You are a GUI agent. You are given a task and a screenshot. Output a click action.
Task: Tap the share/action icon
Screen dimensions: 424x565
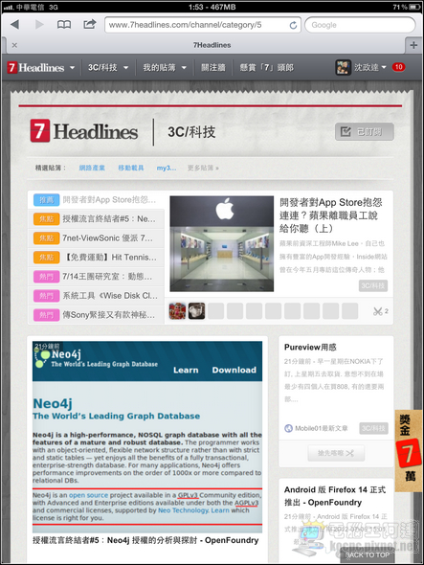89,24
